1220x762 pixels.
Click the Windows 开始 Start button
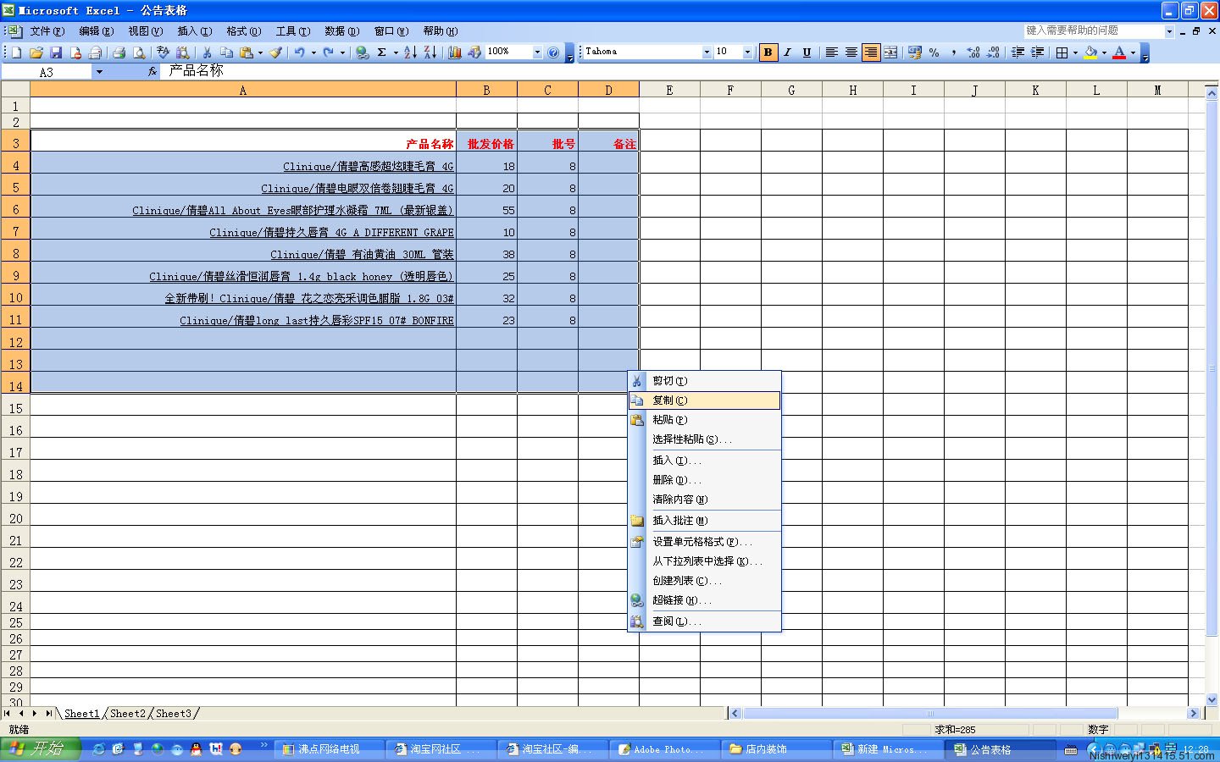pos(40,749)
